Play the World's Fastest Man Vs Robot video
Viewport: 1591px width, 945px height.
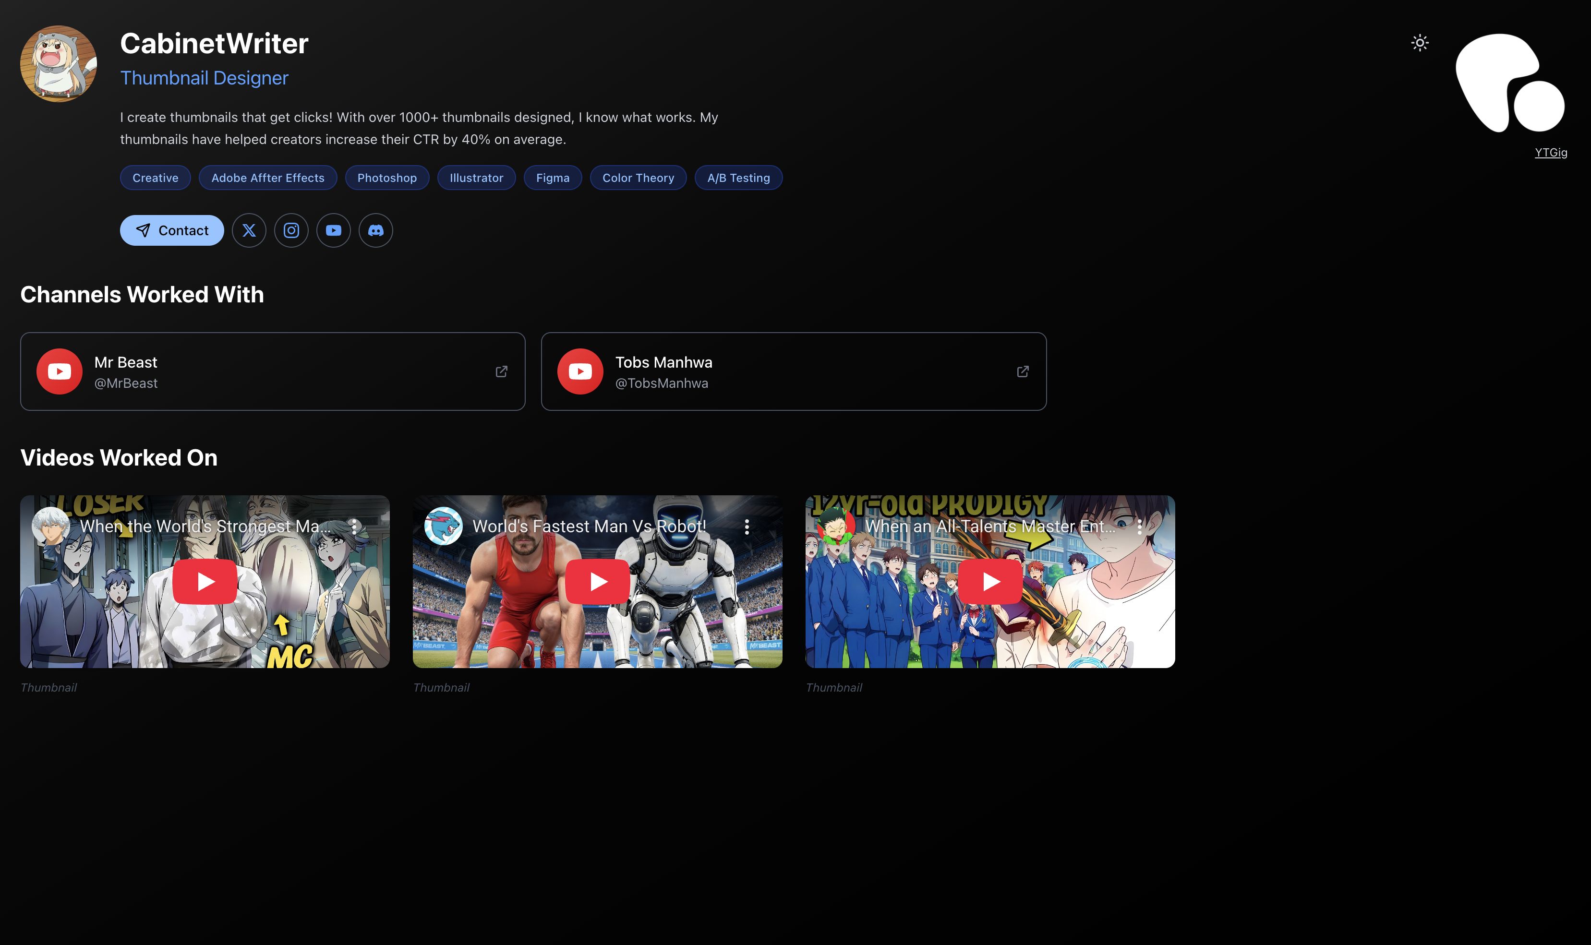point(597,581)
